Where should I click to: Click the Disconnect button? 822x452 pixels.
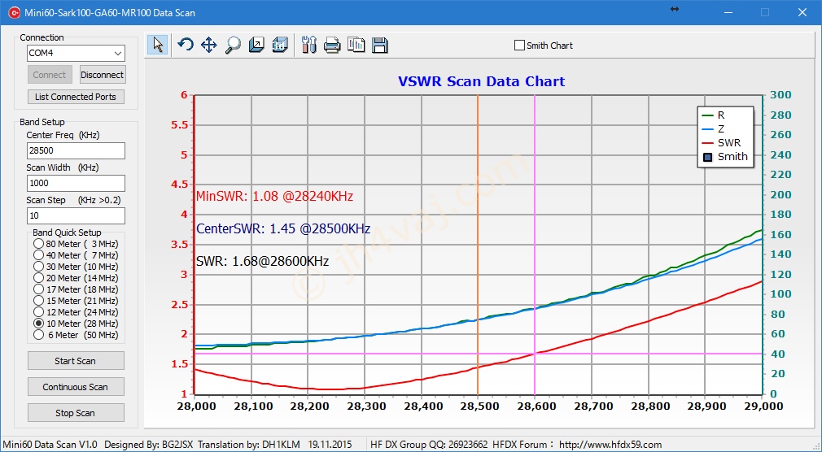[103, 75]
